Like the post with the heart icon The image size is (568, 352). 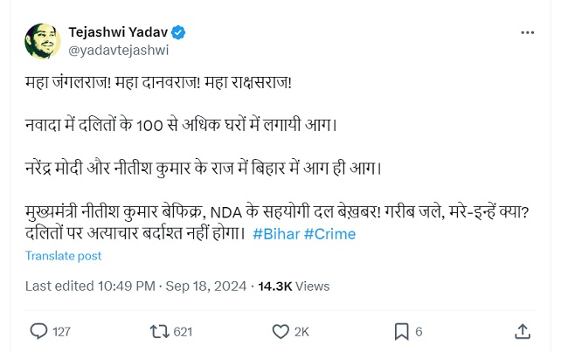[x=281, y=331]
